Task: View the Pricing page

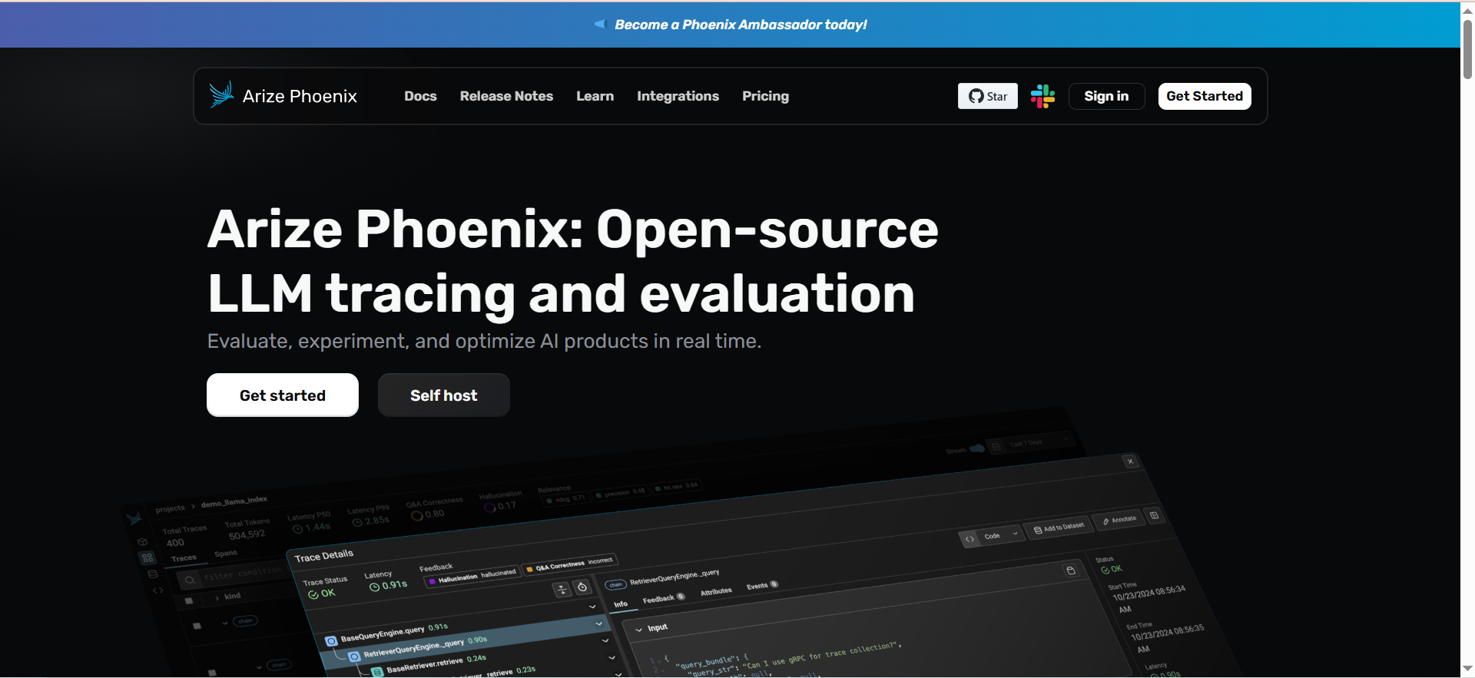Action: 765,96
